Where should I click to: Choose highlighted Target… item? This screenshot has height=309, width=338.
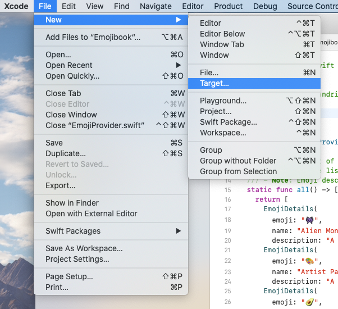[x=254, y=83]
